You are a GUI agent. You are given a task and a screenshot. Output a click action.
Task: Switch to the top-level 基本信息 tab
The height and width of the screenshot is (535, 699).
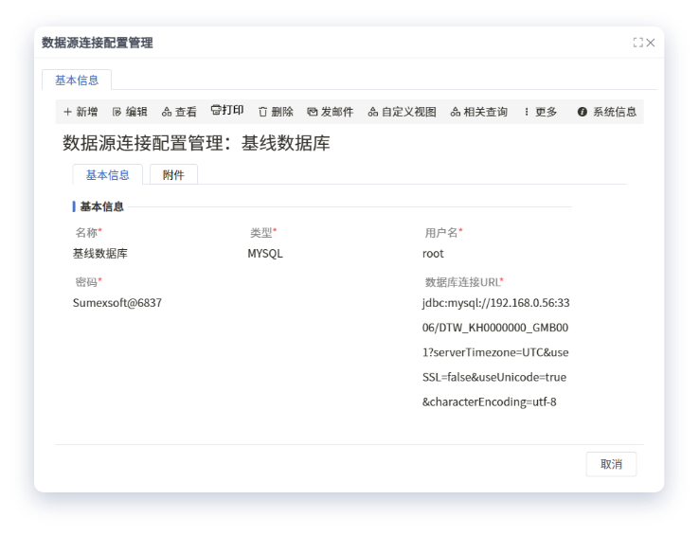tap(77, 80)
